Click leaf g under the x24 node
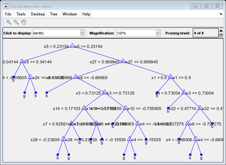The height and width of the screenshot is (165, 226). click(25, 93)
